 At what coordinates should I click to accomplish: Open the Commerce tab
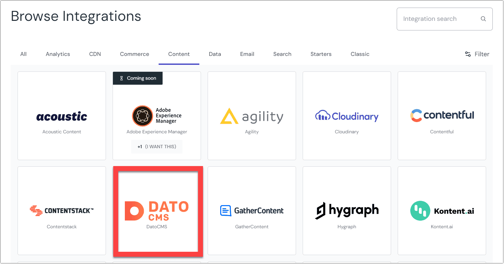[x=134, y=54]
